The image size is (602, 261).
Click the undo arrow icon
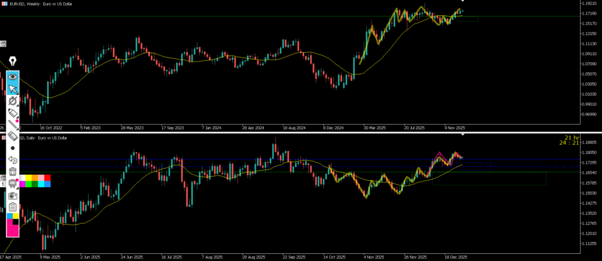click(x=12, y=160)
